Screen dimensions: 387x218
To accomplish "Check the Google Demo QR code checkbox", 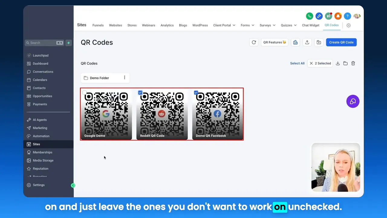I will [84, 93].
